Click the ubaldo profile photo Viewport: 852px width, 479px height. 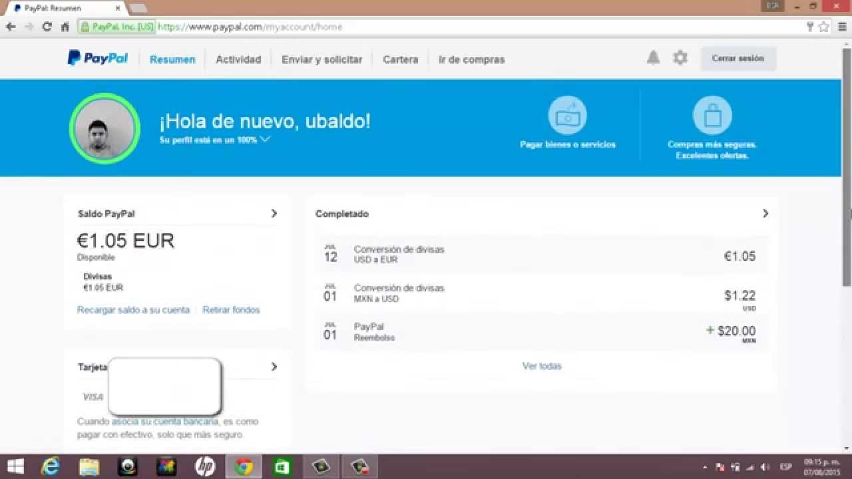(105, 128)
